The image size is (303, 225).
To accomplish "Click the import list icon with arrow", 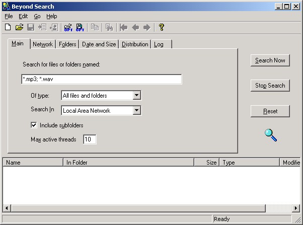I will point(42,27).
